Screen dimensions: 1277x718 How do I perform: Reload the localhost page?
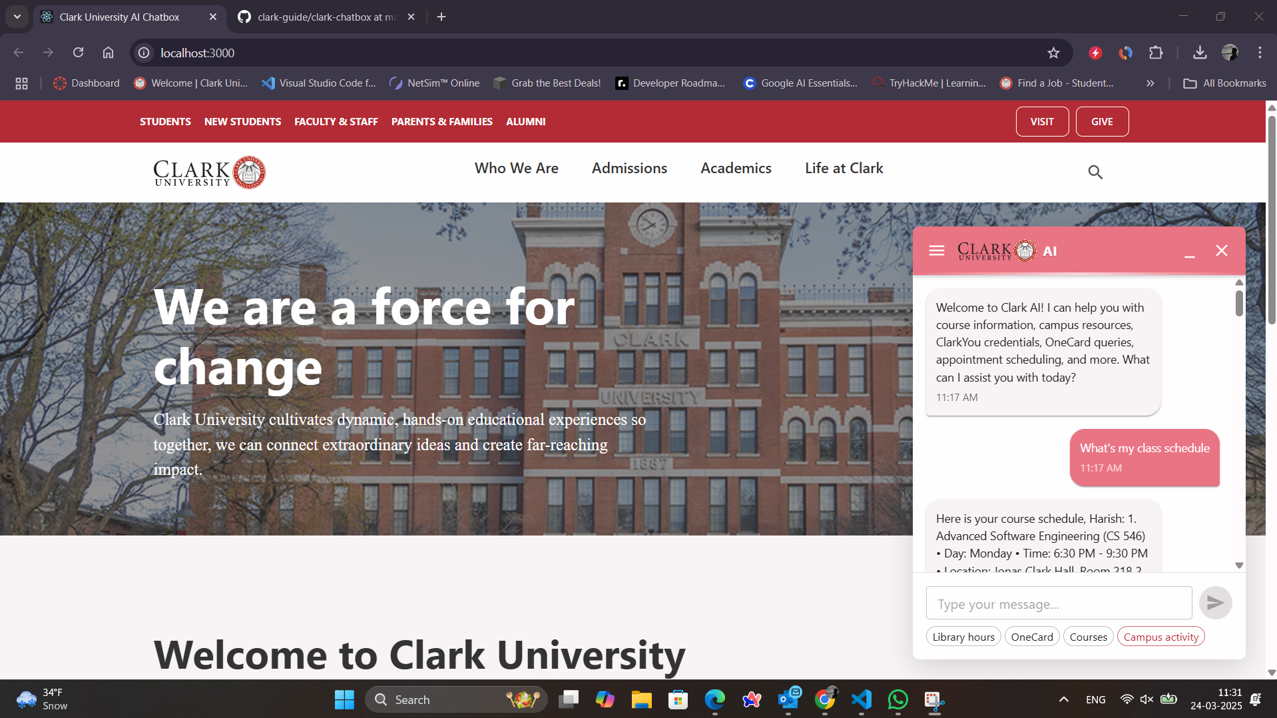coord(78,53)
